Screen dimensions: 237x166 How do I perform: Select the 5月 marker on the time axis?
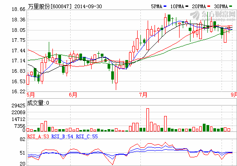coord(31,95)
